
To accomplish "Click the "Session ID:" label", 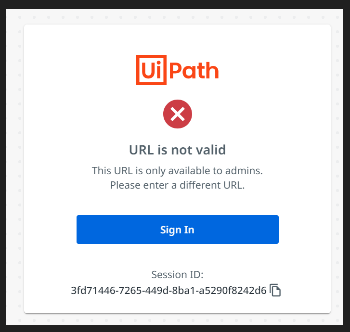I will coord(177,275).
